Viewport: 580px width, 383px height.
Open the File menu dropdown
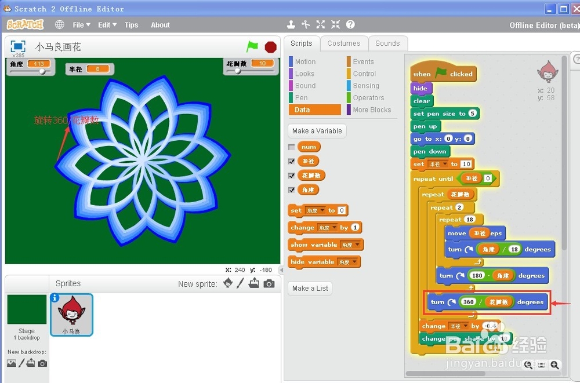(81, 24)
